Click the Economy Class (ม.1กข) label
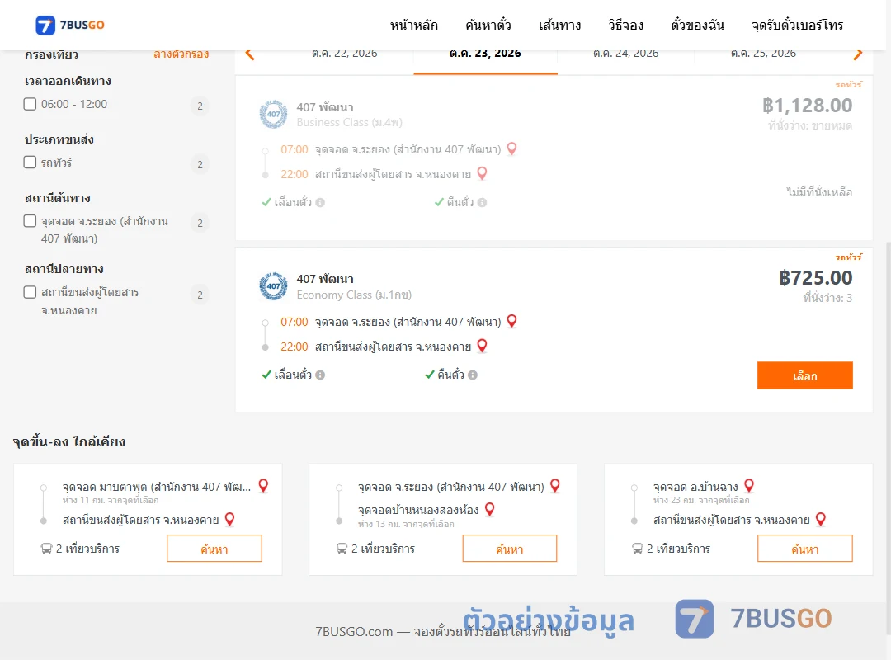891x660 pixels. [x=354, y=295]
